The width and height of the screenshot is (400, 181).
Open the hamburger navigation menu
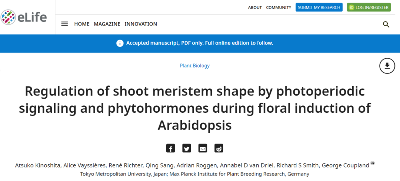[64, 24]
